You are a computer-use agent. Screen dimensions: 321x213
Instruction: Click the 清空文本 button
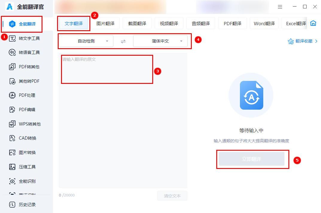pos(172,196)
